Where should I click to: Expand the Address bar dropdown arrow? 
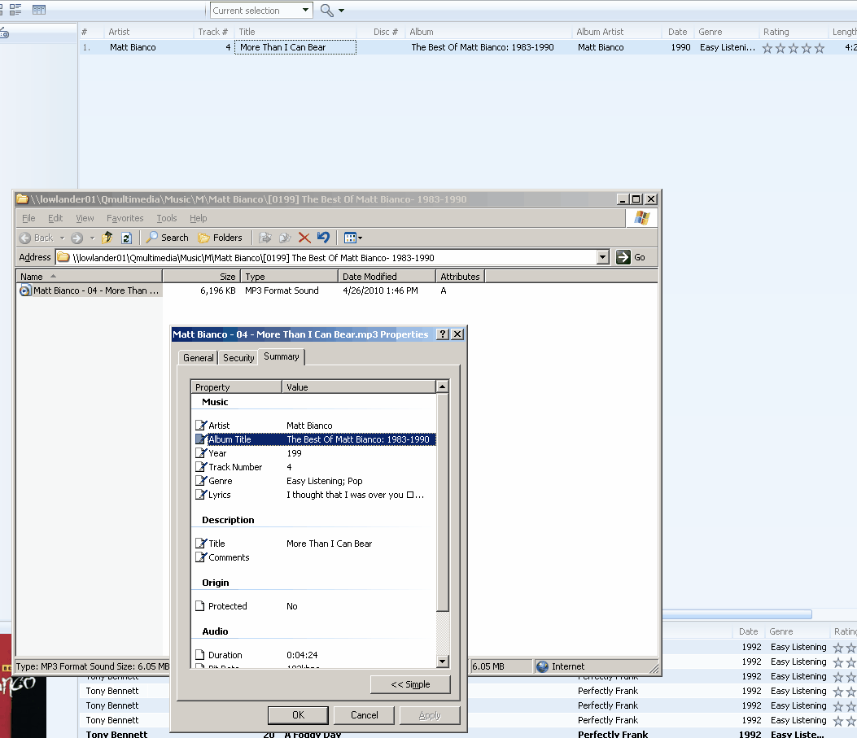click(602, 257)
